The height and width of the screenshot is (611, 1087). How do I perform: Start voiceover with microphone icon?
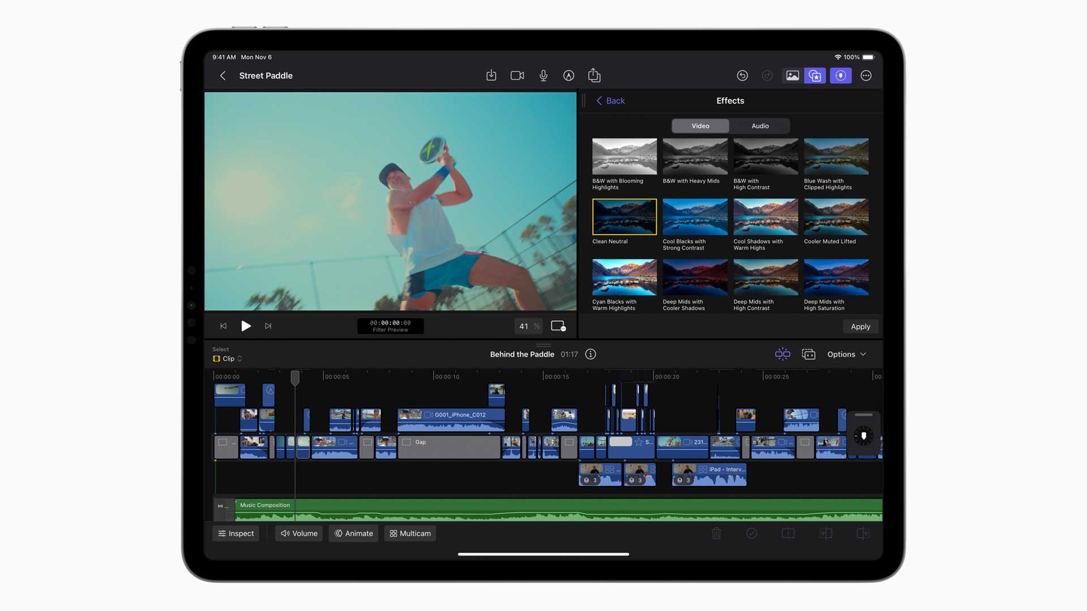click(543, 75)
